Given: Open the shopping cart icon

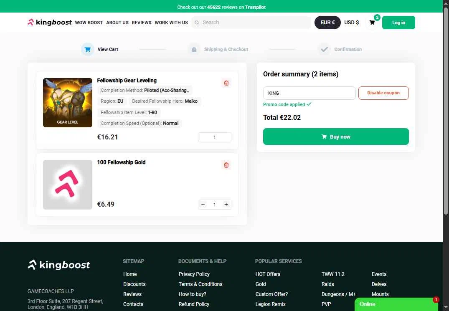Looking at the screenshot, I should 372,23.
